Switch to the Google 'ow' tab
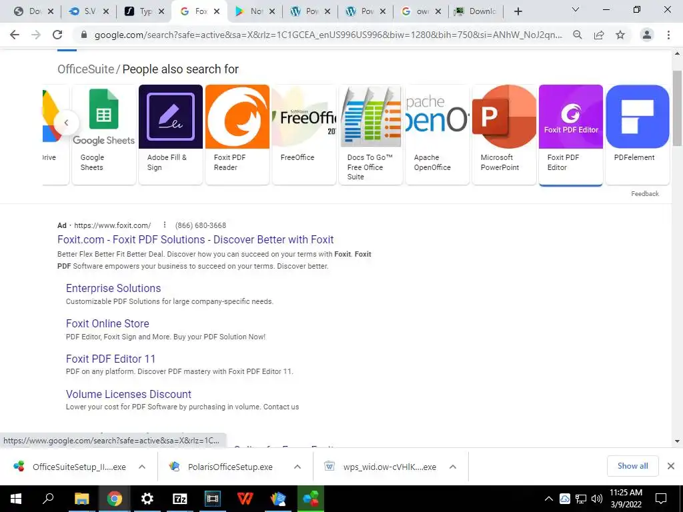 [x=422, y=11]
